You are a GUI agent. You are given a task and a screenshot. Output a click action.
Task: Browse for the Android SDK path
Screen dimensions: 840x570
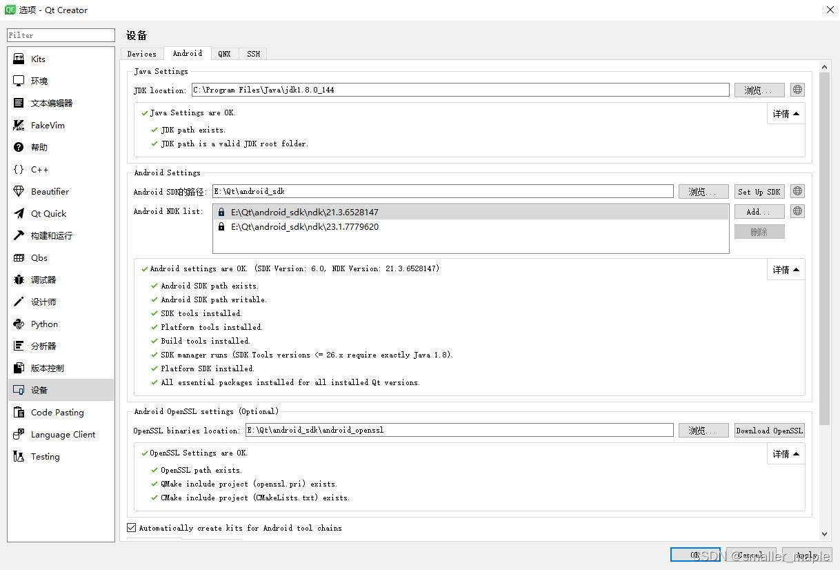point(703,192)
